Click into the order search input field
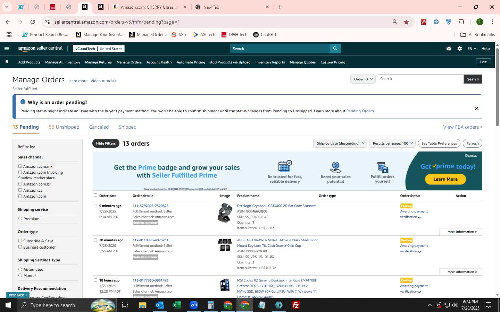The height and width of the screenshot is (312, 500). pyautogui.click(x=420, y=79)
